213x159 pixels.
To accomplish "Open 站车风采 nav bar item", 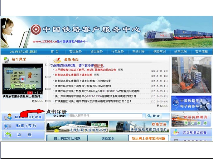I will [x=180, y=52].
